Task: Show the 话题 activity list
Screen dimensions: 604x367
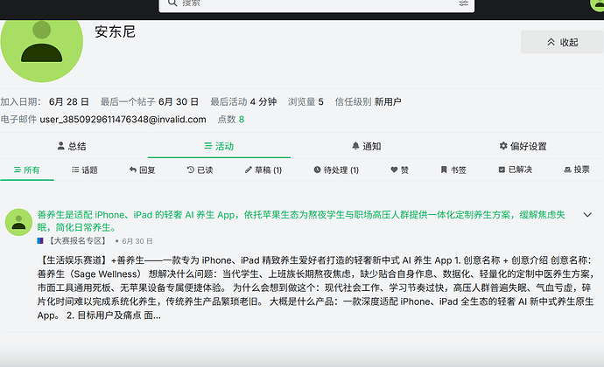Action: pos(85,170)
